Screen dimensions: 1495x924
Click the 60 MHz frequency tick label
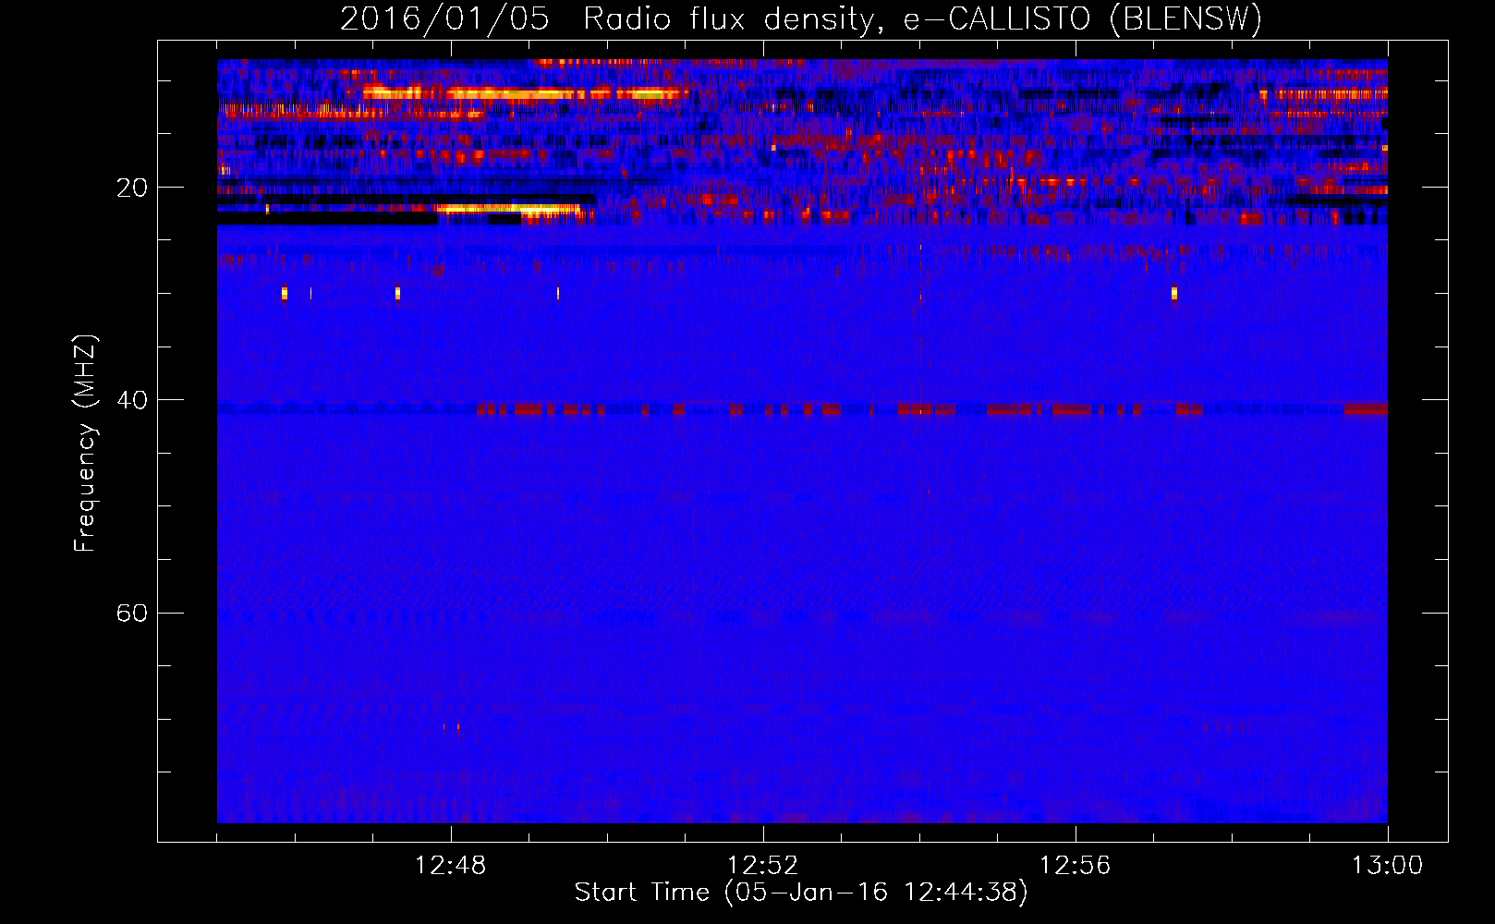[x=132, y=614]
